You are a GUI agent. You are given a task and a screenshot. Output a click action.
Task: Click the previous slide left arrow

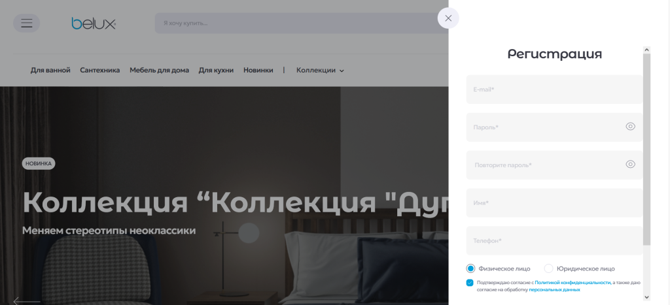tap(26, 301)
